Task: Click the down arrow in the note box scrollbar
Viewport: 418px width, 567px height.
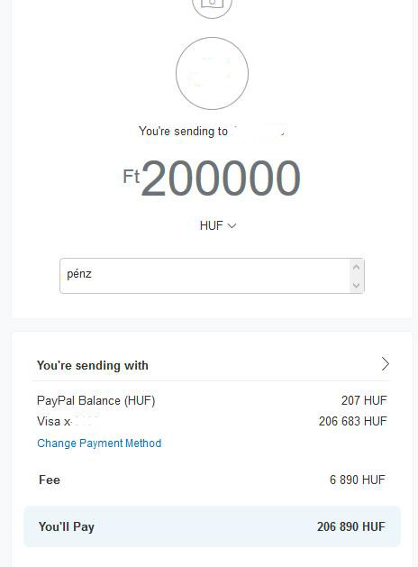Action: click(x=356, y=285)
